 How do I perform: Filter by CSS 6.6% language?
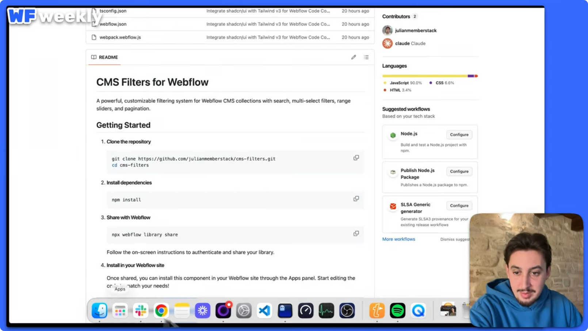coord(442,83)
